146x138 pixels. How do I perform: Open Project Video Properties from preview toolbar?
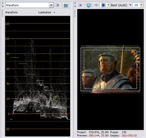(x=80, y=5)
